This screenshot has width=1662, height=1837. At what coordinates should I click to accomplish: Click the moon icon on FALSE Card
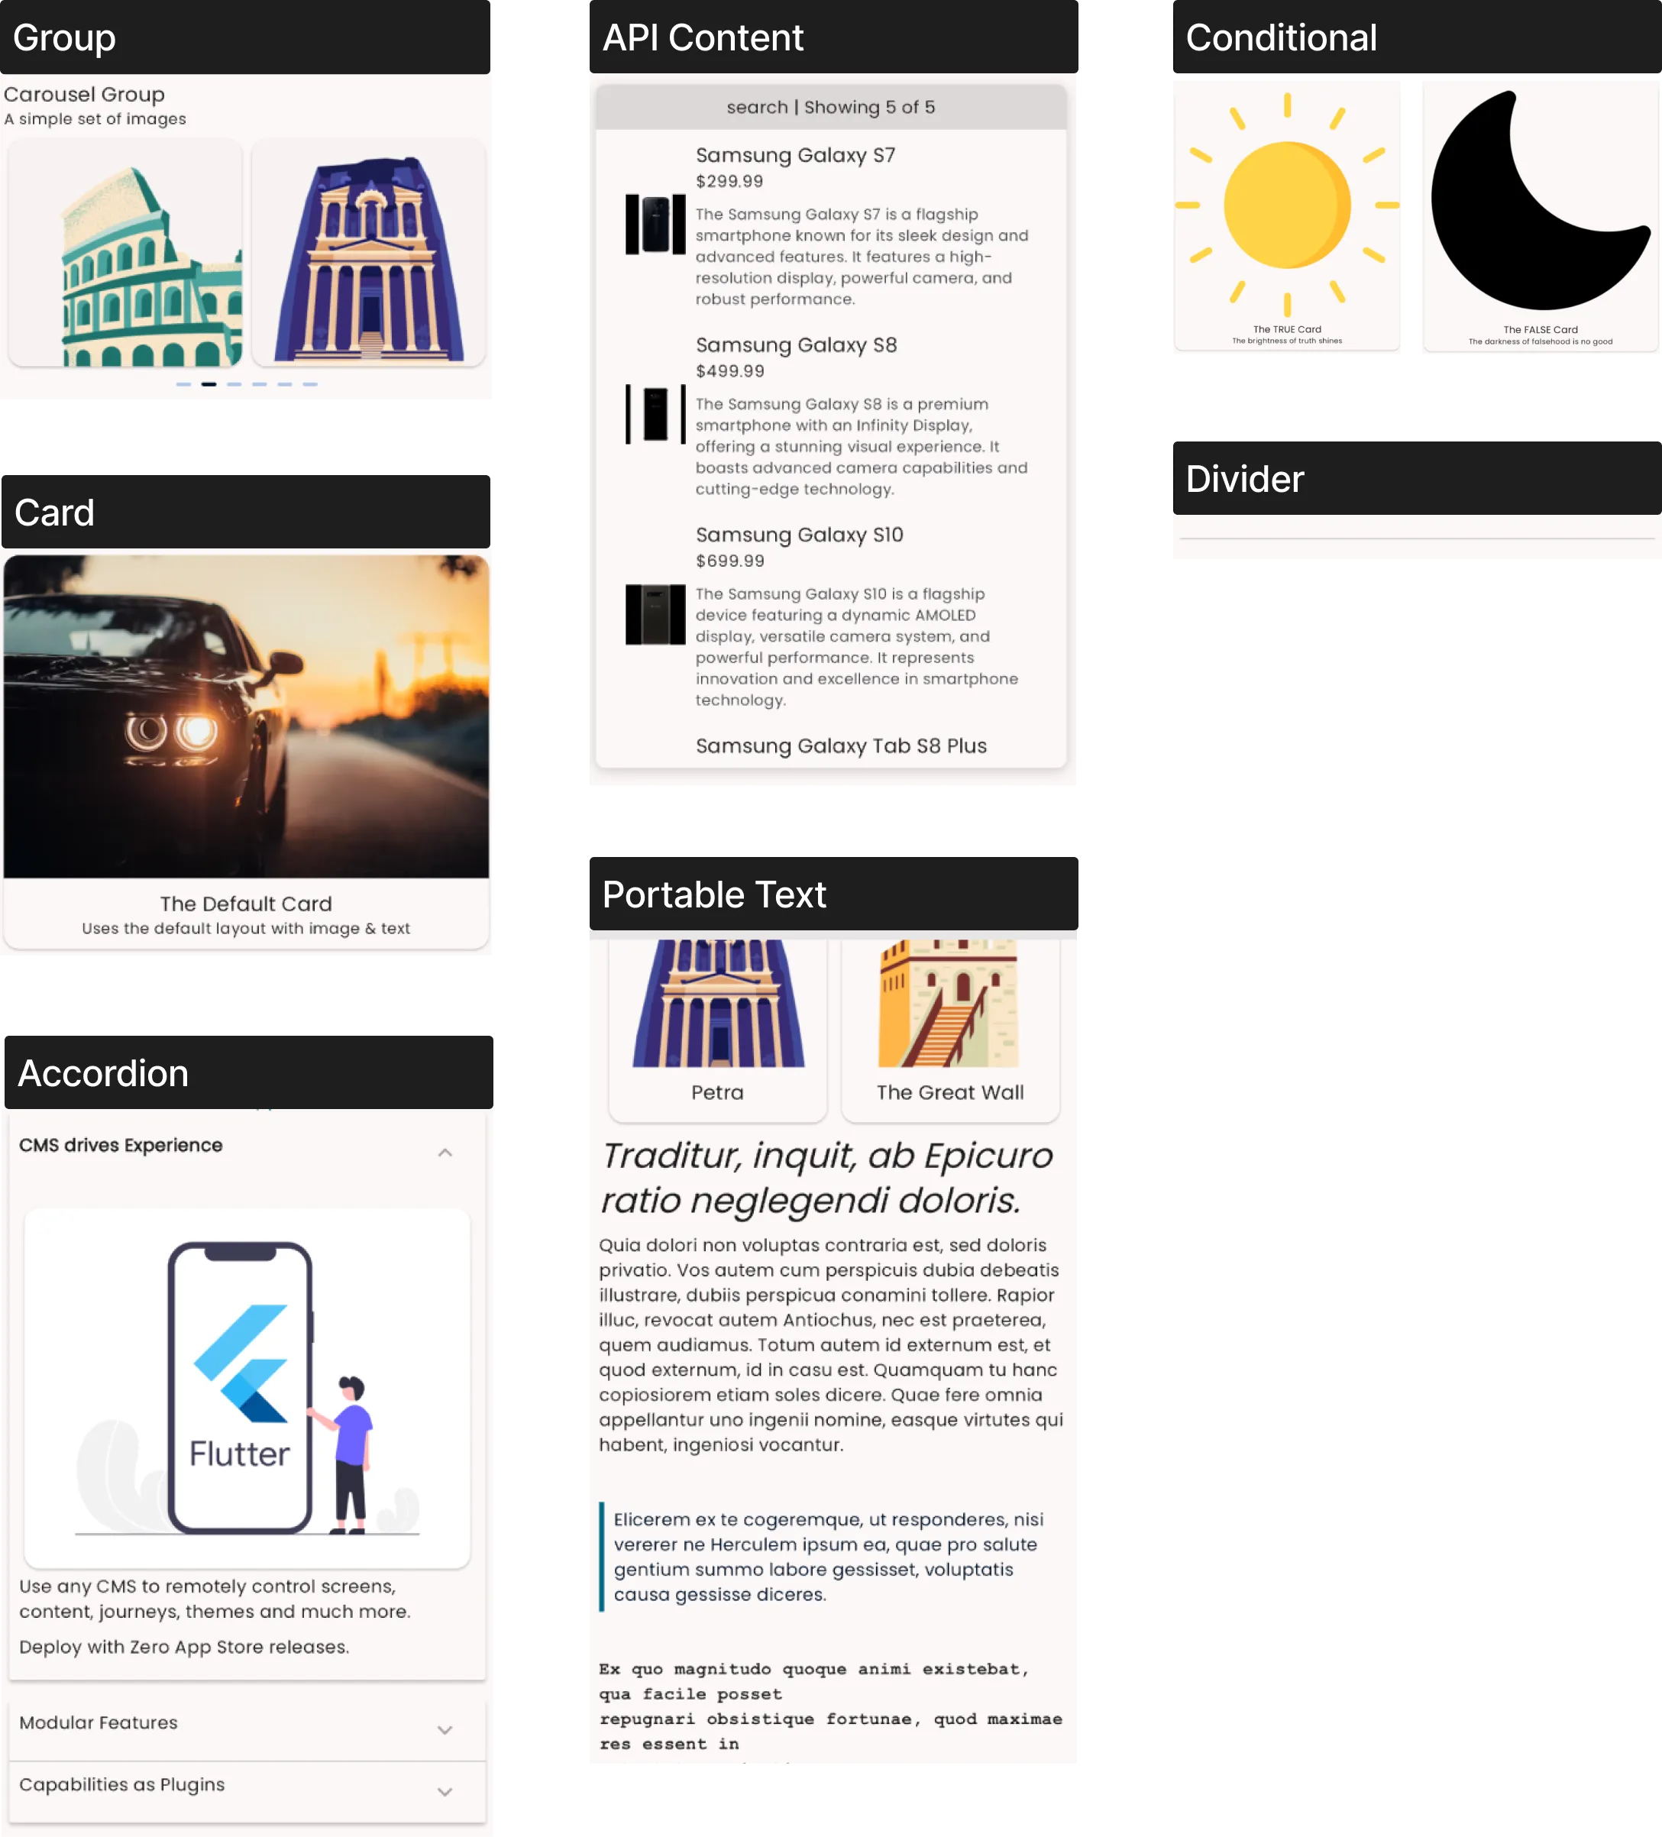click(1540, 200)
